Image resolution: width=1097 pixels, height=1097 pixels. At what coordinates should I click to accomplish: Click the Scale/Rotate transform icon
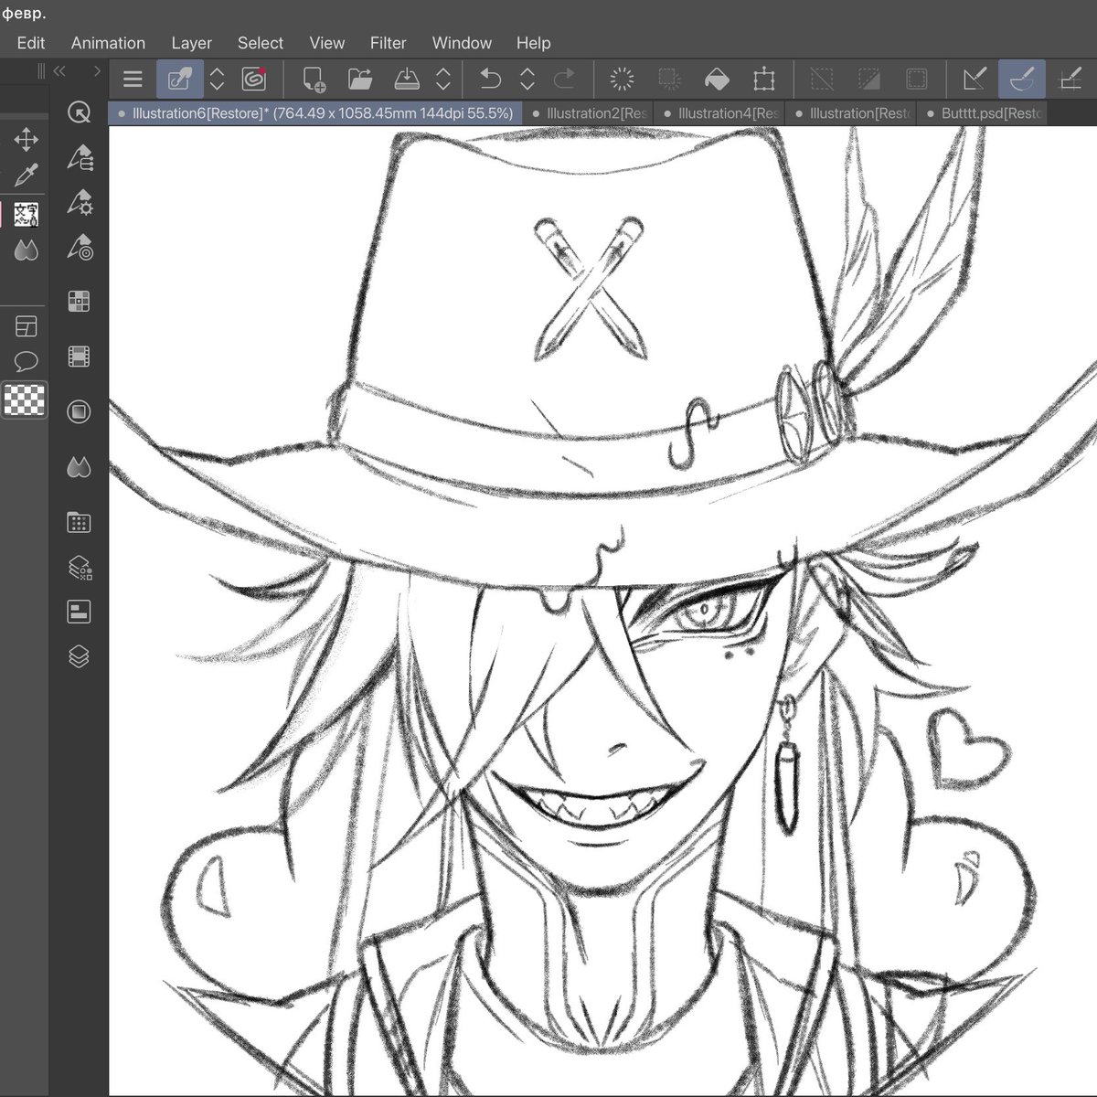764,80
